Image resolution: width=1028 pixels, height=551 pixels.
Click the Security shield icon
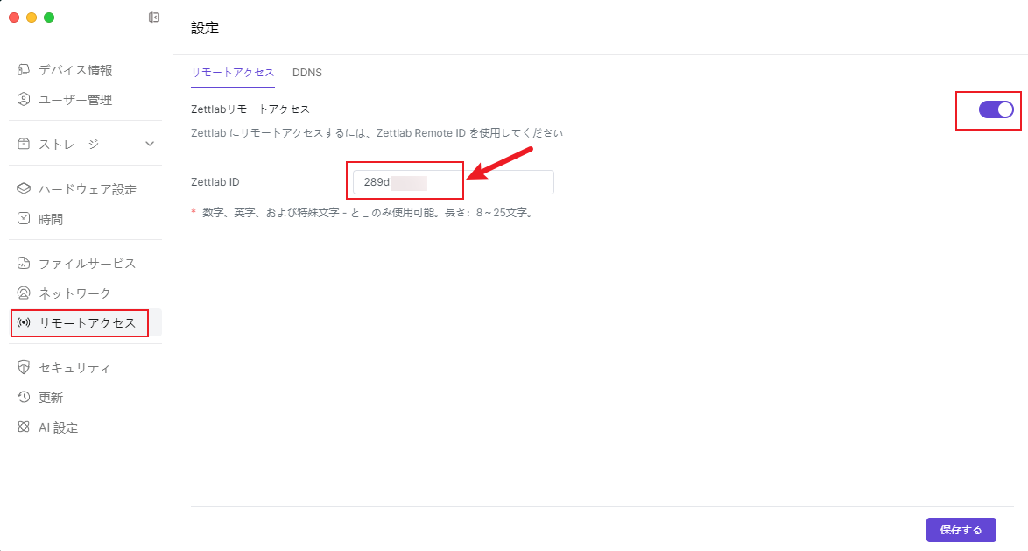pyautogui.click(x=25, y=367)
